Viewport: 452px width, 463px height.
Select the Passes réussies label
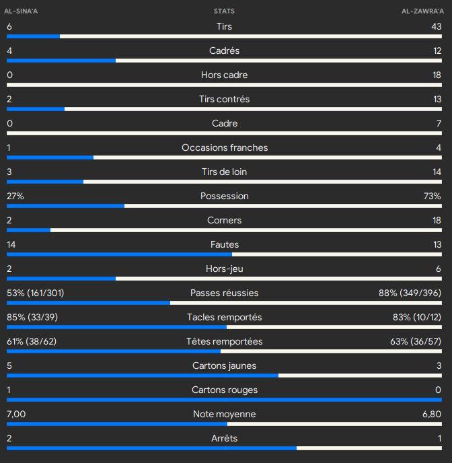[x=224, y=293]
